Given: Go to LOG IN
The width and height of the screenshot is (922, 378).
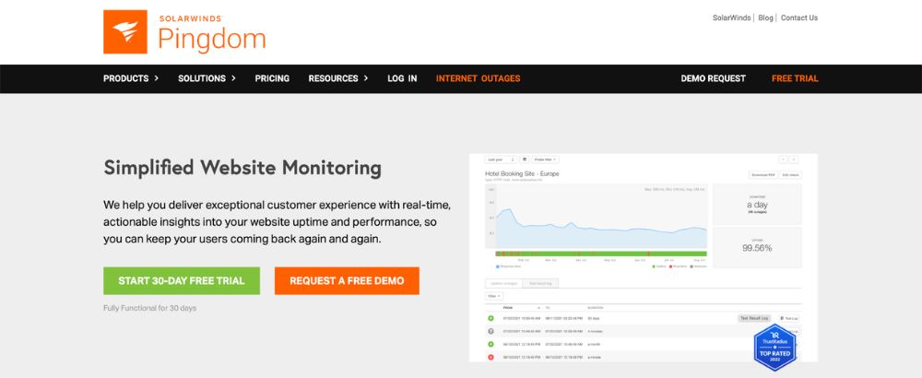Looking at the screenshot, I should coord(402,78).
